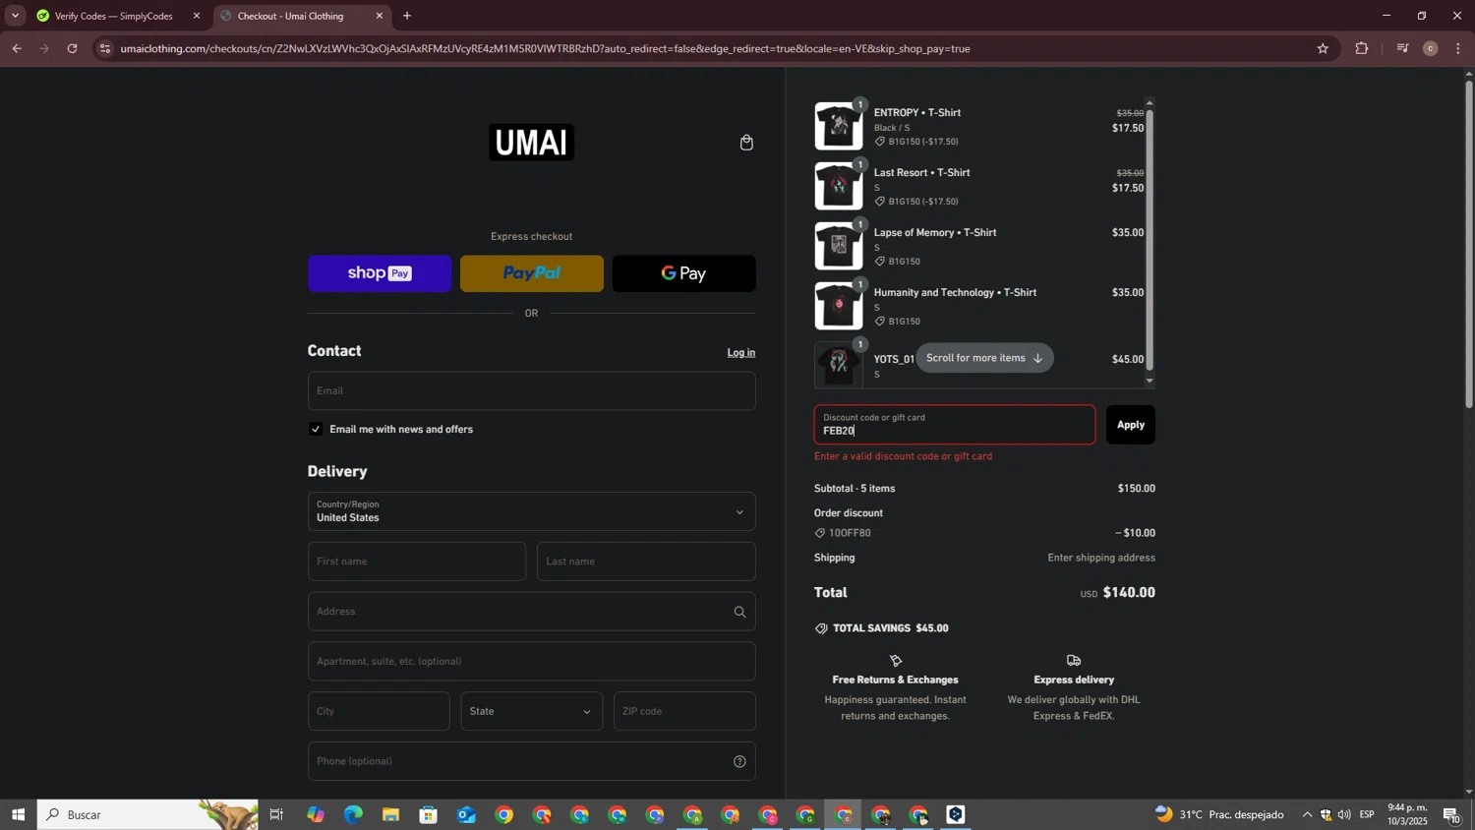
Task: Open the browser extensions puzzle icon
Action: [x=1362, y=48]
